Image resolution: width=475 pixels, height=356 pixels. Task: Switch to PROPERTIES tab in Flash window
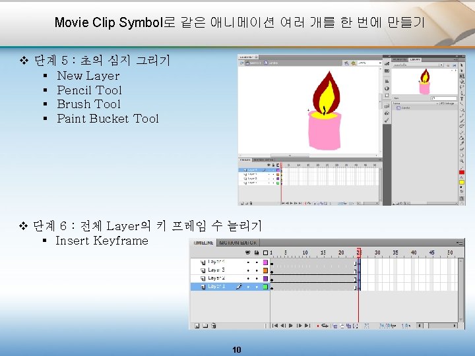pos(400,59)
